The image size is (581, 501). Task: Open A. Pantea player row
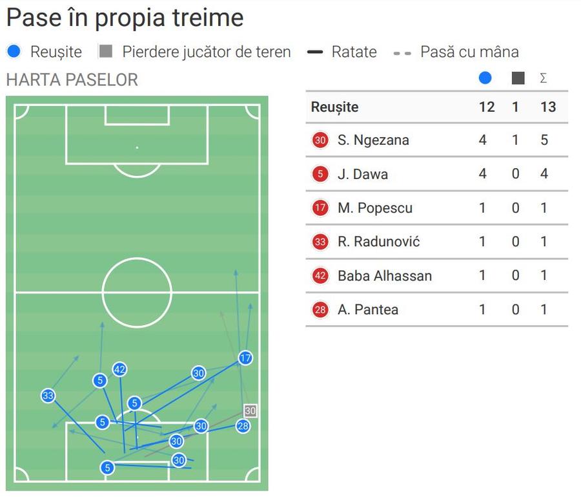pyautogui.click(x=437, y=310)
